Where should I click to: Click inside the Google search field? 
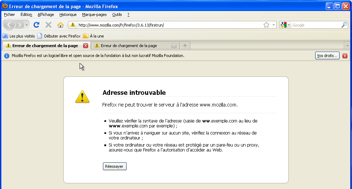(315, 25)
